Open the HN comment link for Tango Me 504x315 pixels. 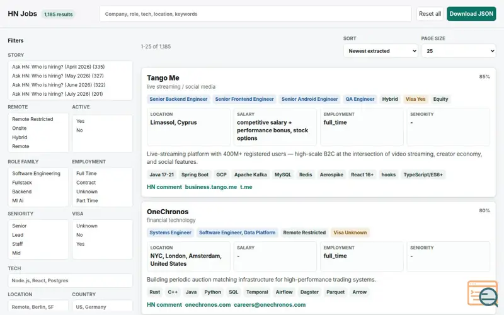164,187
